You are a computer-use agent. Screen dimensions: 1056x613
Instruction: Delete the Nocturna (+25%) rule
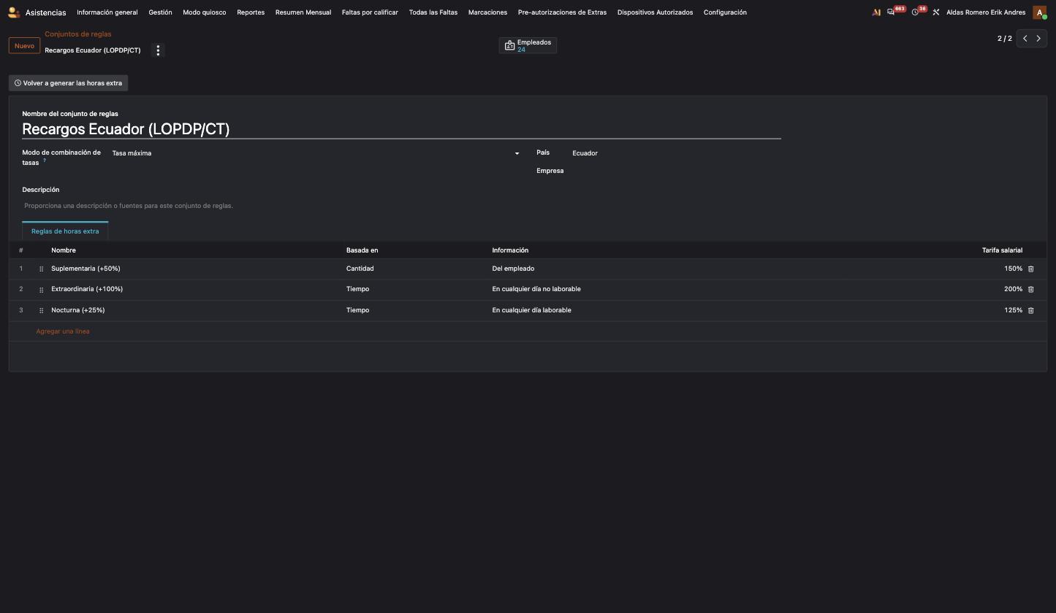(1031, 310)
